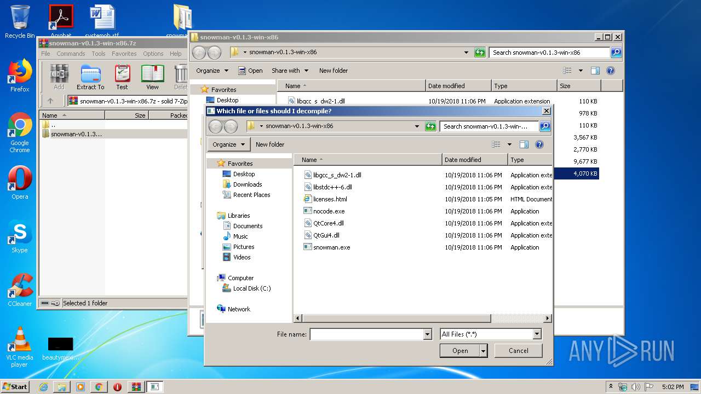Screen dimensions: 701x394
Task: Expand view options arrow in dialog
Action: point(509,144)
